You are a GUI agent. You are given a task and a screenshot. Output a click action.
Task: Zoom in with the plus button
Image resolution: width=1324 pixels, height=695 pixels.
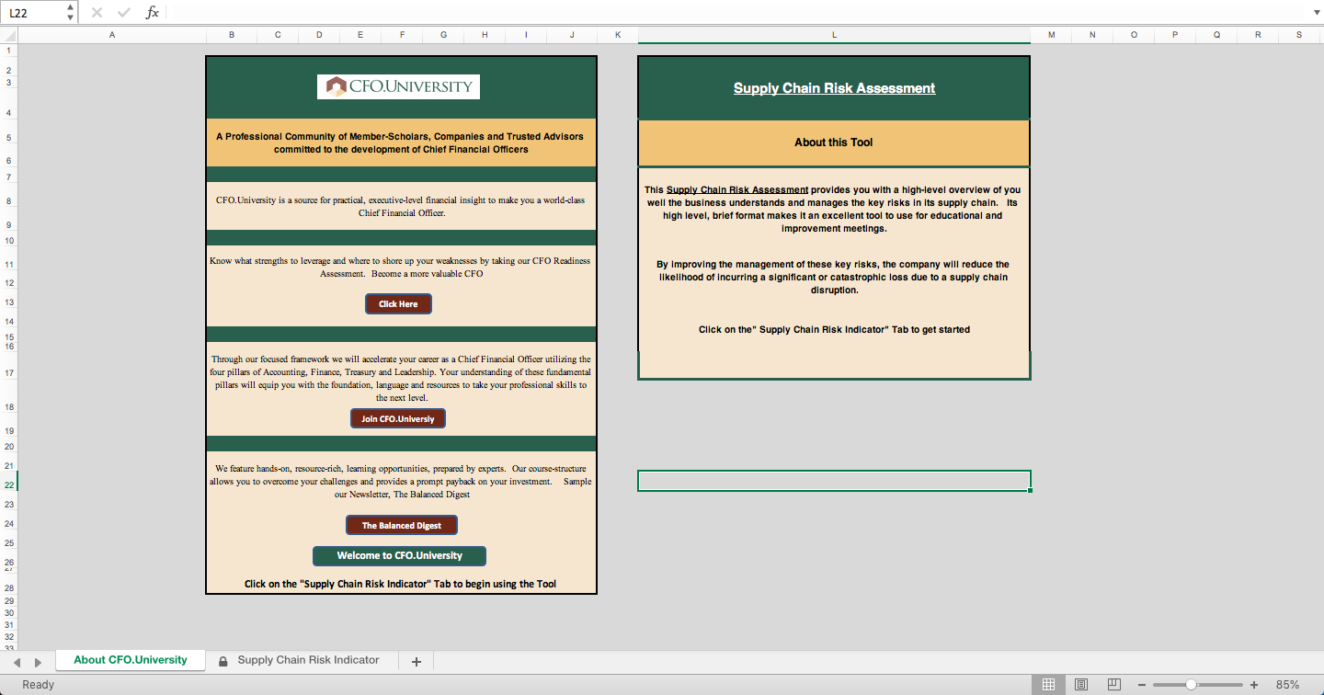pyautogui.click(x=1254, y=685)
